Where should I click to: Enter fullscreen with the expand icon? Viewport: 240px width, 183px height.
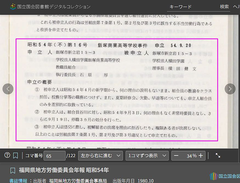[x=218, y=156]
